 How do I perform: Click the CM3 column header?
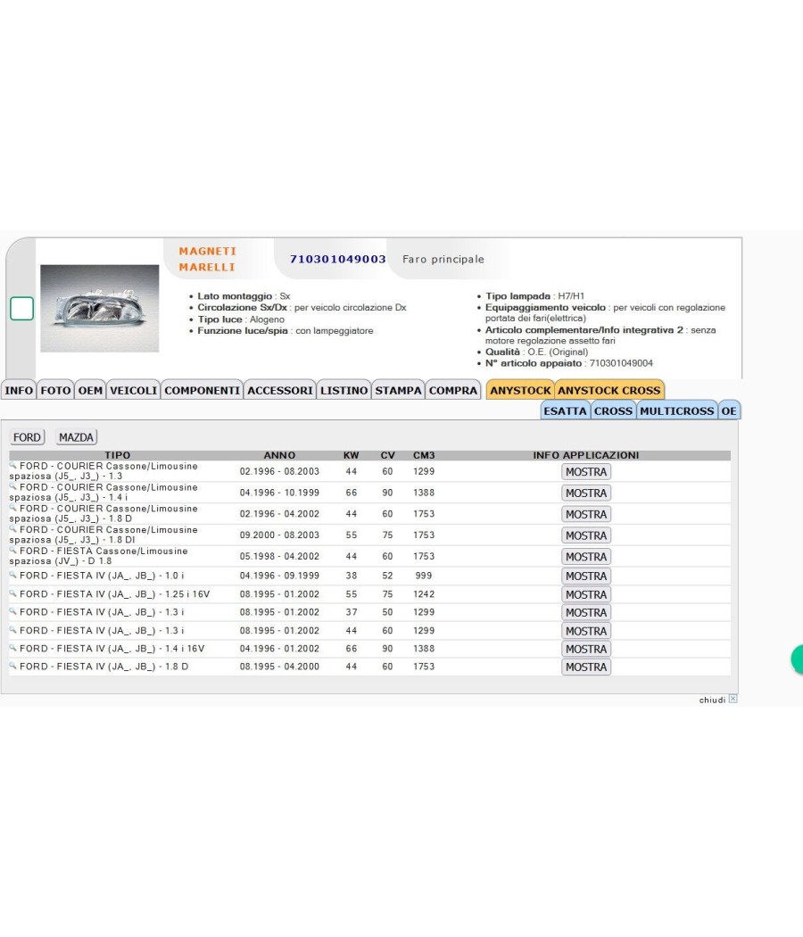click(424, 455)
